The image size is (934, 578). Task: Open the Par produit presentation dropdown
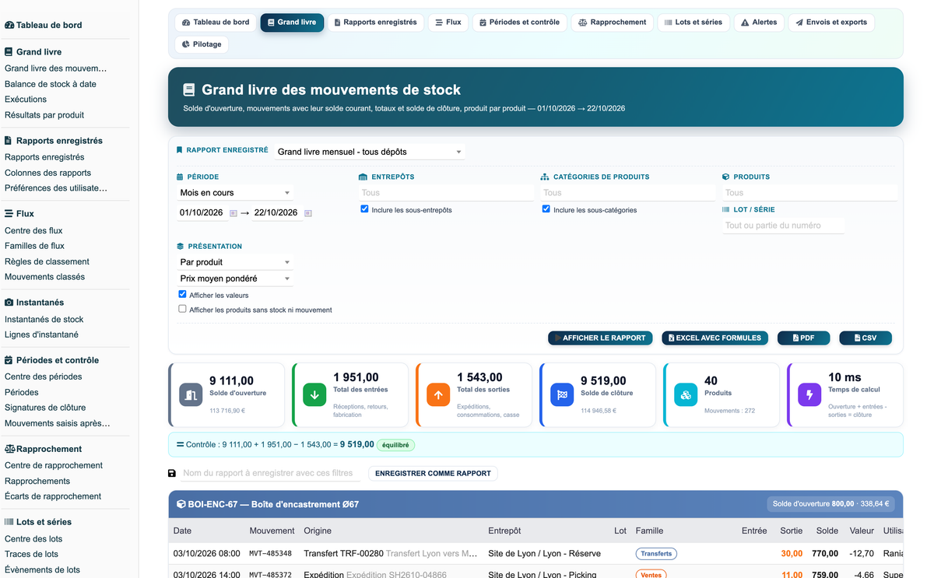(x=235, y=262)
